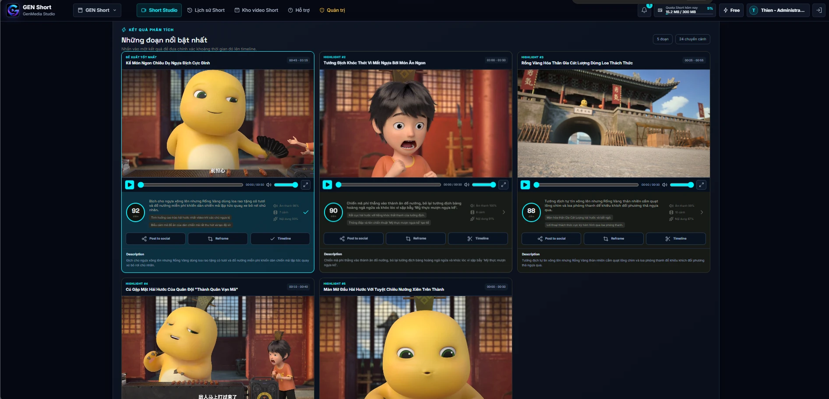
Task: Click the 'Những đoạn nổi bật nhất' heading
Action: 164,40
